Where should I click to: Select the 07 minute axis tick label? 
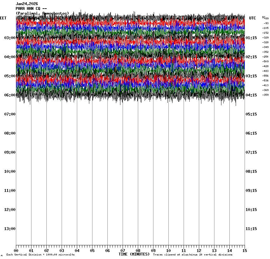coord(123,251)
